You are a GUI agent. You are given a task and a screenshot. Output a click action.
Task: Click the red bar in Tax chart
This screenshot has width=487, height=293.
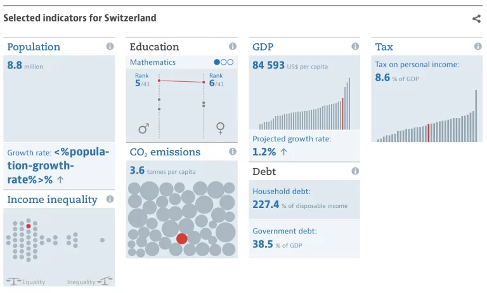429,133
